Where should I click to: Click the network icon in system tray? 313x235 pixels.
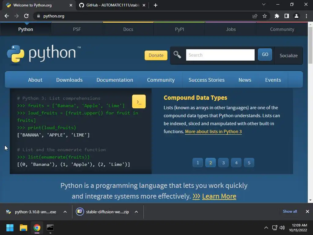coord(275,228)
